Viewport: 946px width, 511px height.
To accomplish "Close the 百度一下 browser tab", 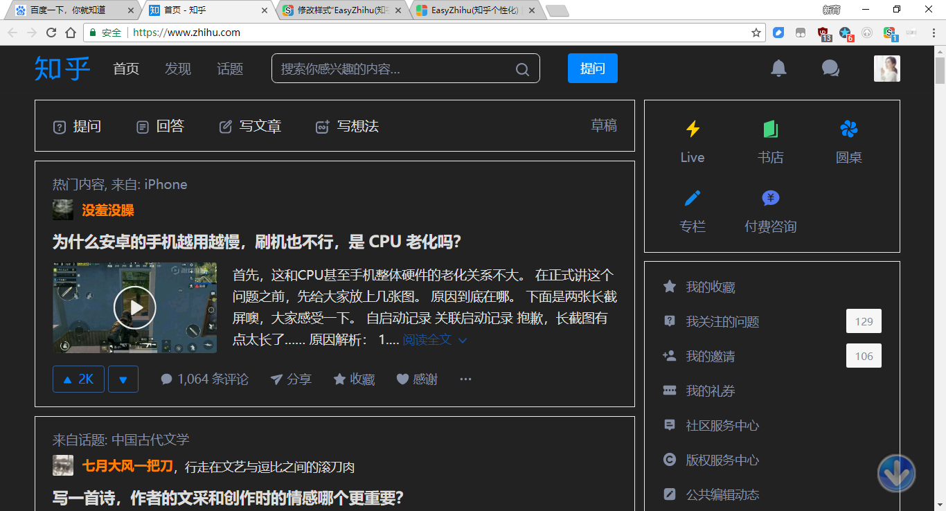I will click(x=131, y=10).
